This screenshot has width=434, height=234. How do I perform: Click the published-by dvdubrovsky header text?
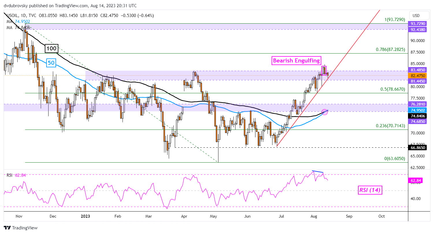click(x=71, y=6)
